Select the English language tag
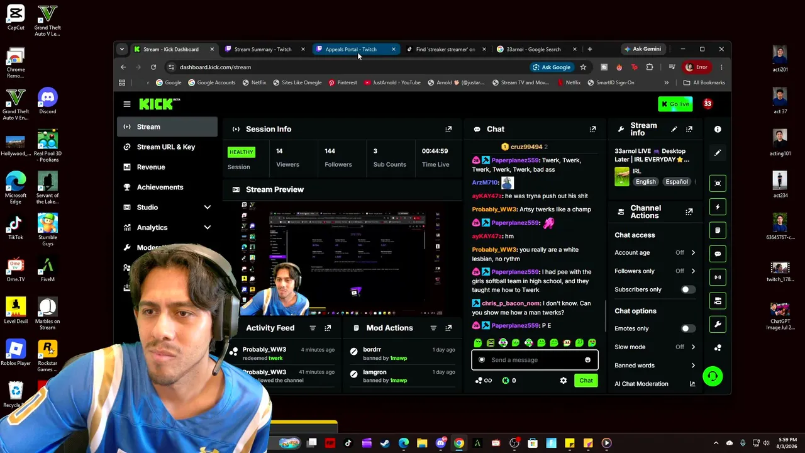The image size is (805, 453). [645, 182]
